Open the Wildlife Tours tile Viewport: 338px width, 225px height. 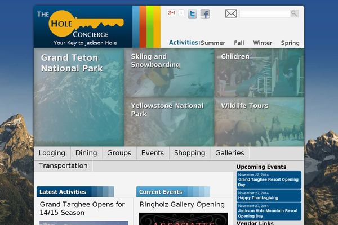[259, 122]
